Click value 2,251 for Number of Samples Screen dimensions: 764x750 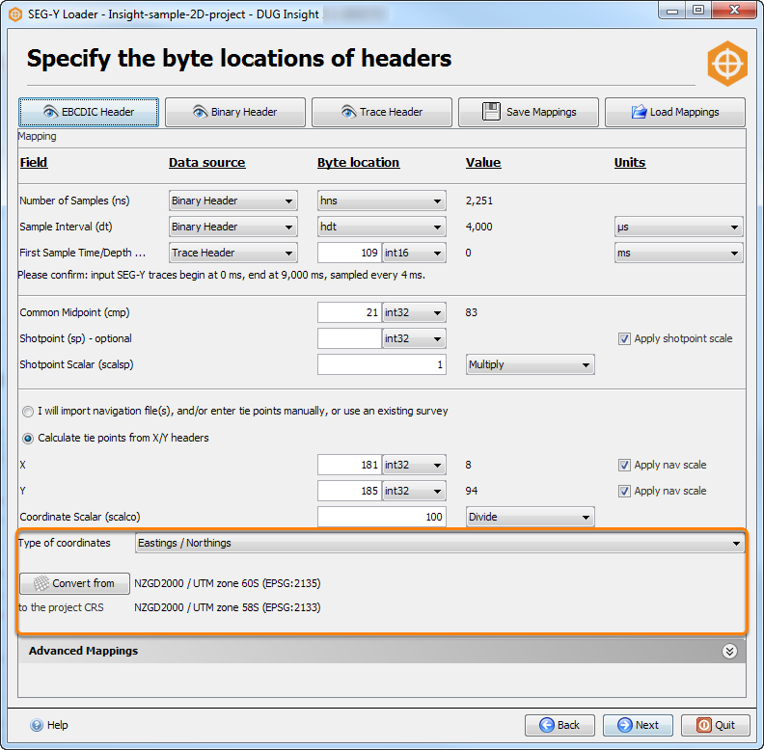pyautogui.click(x=479, y=201)
